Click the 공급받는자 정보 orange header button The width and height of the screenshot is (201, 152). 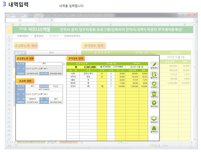[x=25, y=58]
